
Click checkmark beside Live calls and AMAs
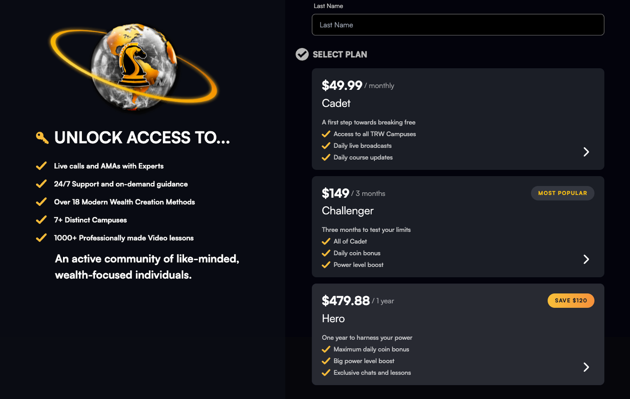(41, 166)
